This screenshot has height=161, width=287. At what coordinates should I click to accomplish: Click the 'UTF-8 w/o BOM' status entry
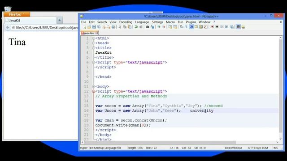(x=258, y=148)
